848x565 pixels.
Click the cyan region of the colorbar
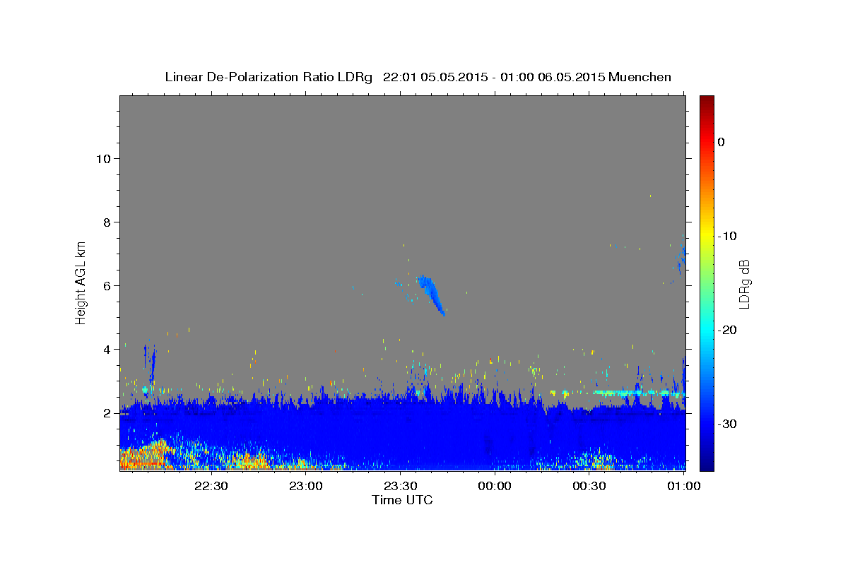(x=707, y=330)
